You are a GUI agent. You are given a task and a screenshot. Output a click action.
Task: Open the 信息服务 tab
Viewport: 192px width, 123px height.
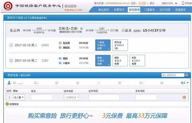point(180,10)
